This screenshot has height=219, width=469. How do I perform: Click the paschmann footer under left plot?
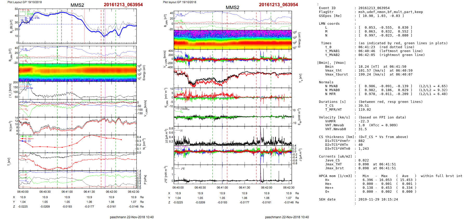click(x=132, y=217)
